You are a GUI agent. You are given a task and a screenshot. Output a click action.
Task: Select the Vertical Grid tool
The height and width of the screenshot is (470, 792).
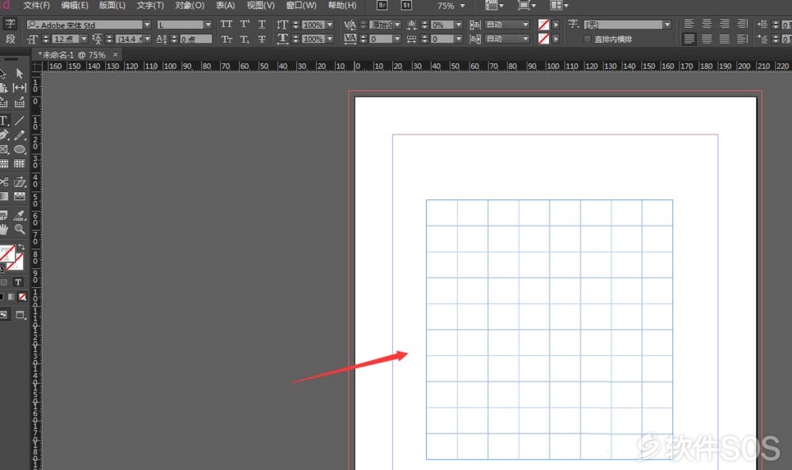[x=19, y=164]
